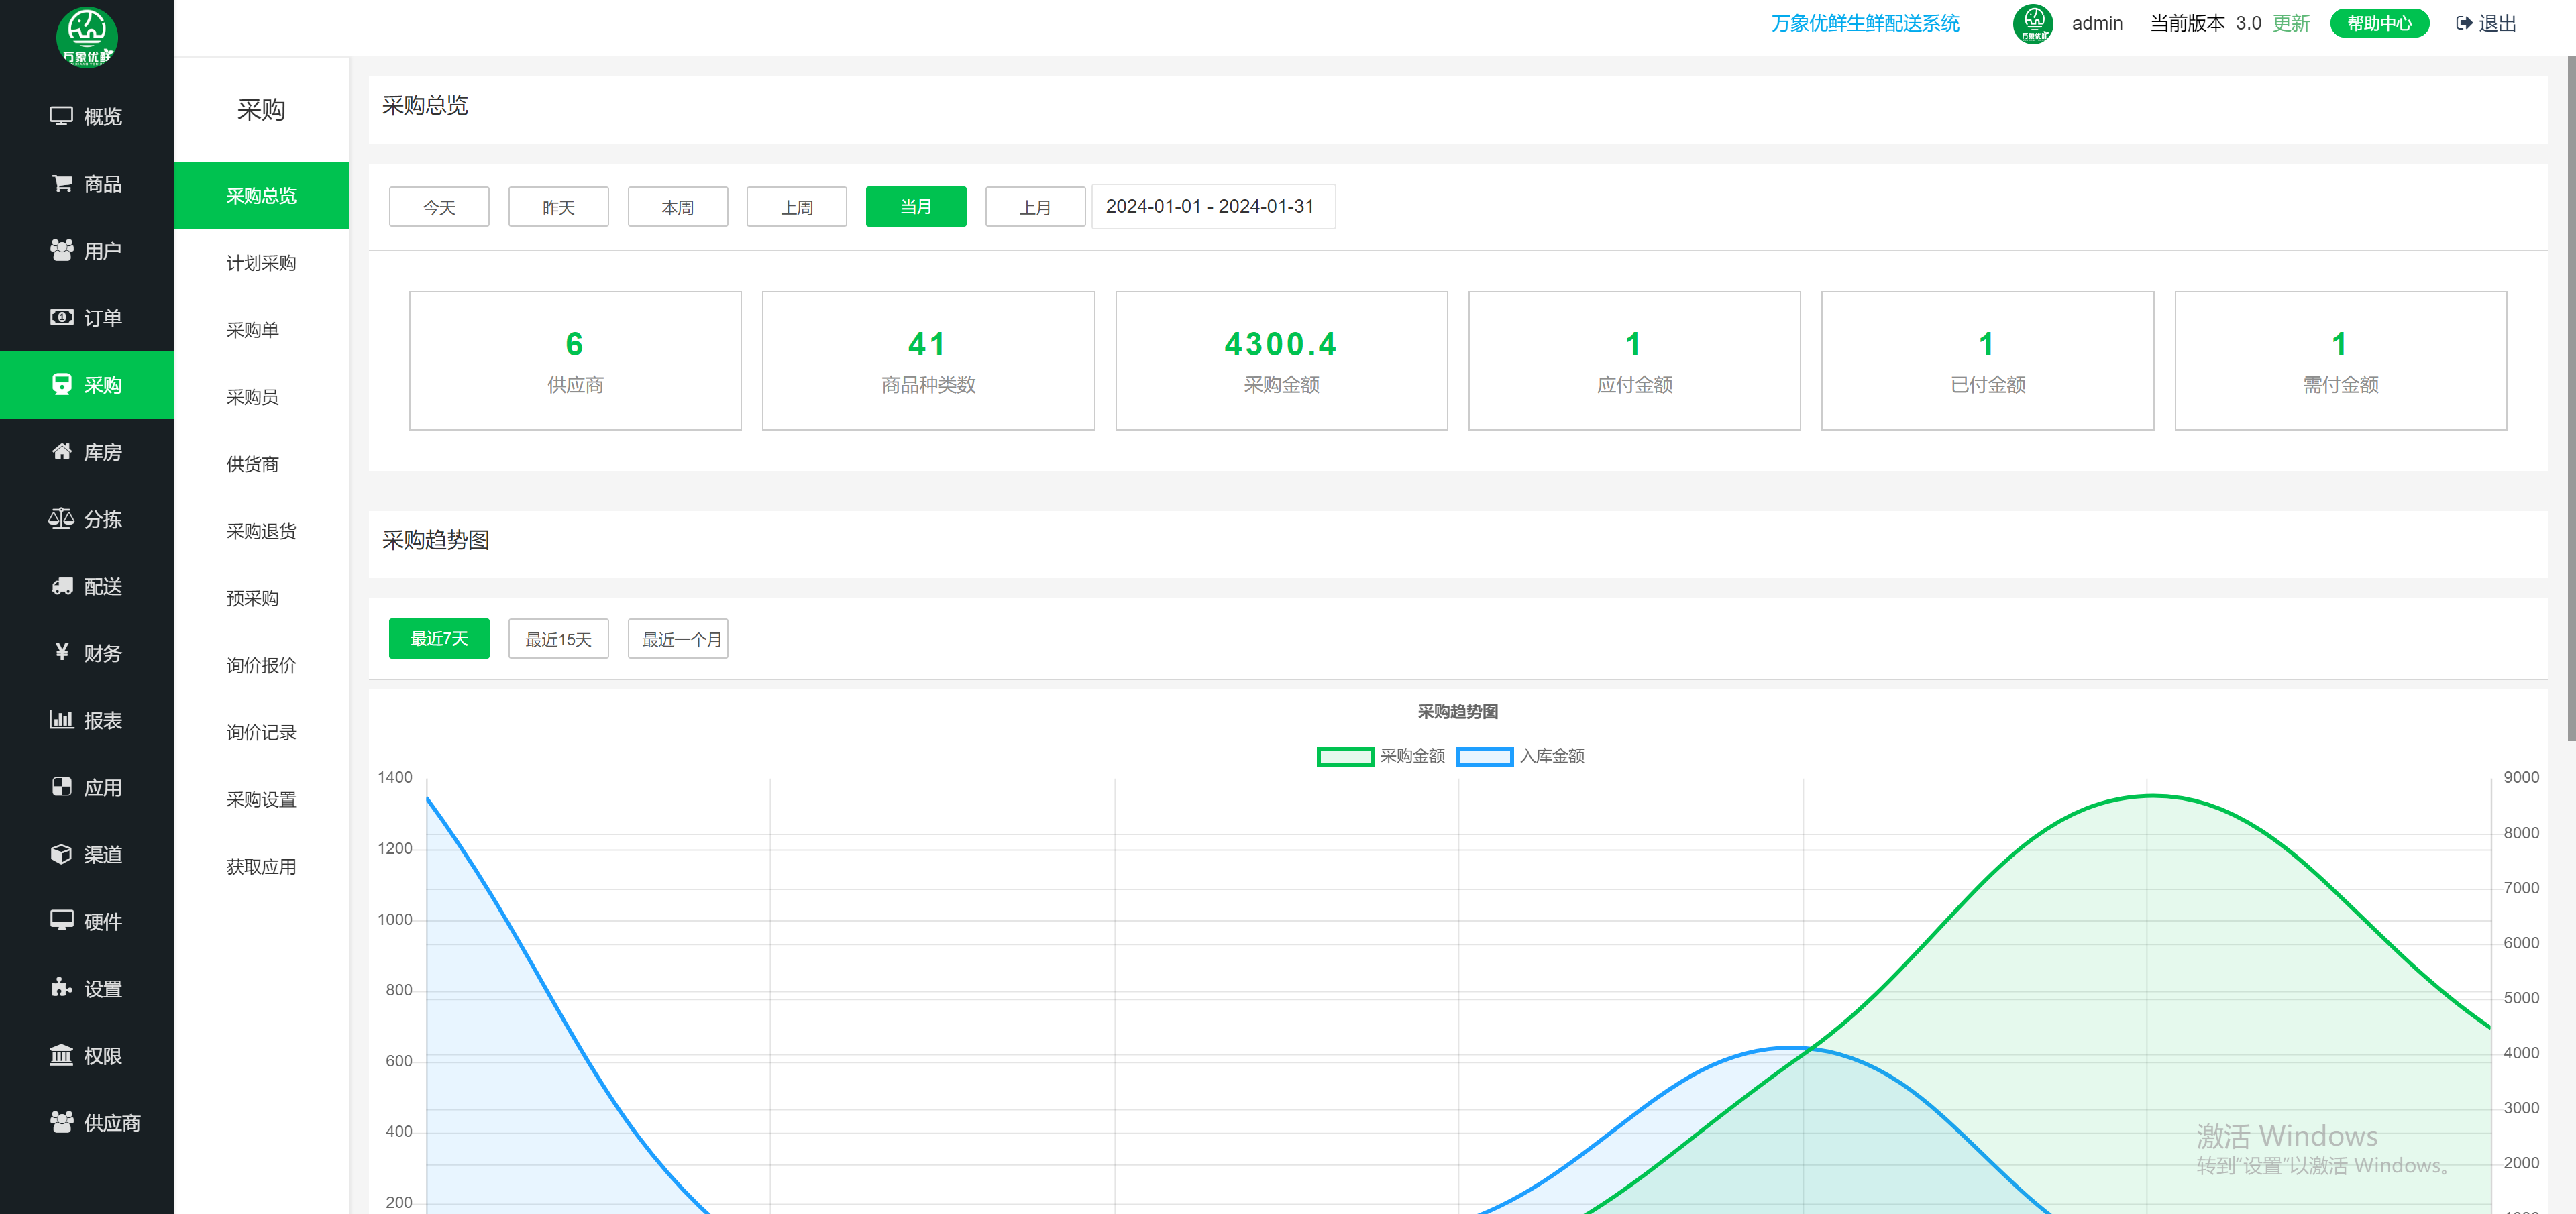Click the 库房 house icon

(x=61, y=451)
